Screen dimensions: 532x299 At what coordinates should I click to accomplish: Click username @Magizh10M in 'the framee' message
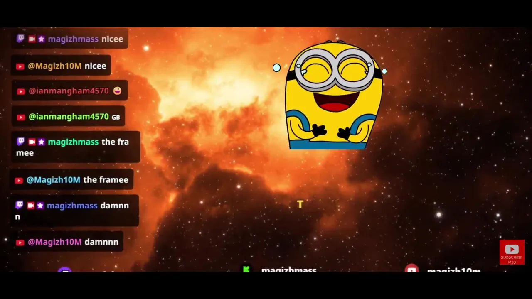pyautogui.click(x=53, y=180)
